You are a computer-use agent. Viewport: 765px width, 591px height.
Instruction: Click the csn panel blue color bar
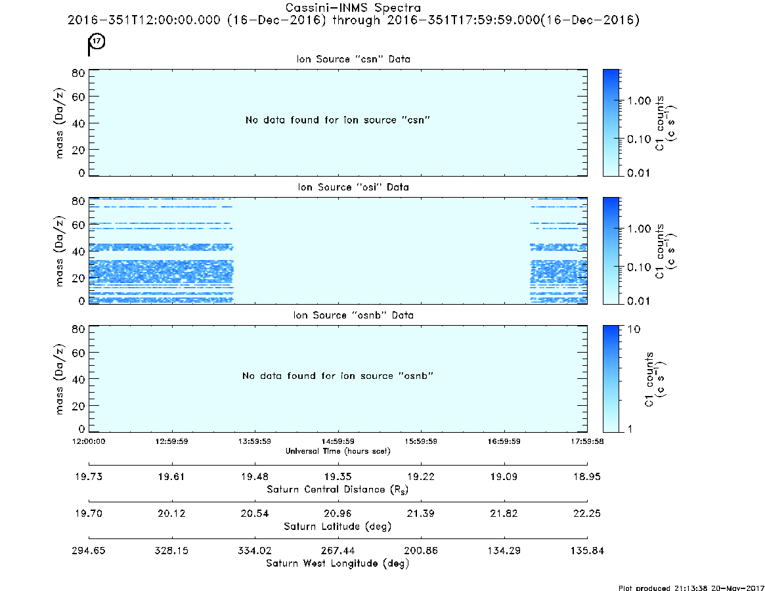611,123
